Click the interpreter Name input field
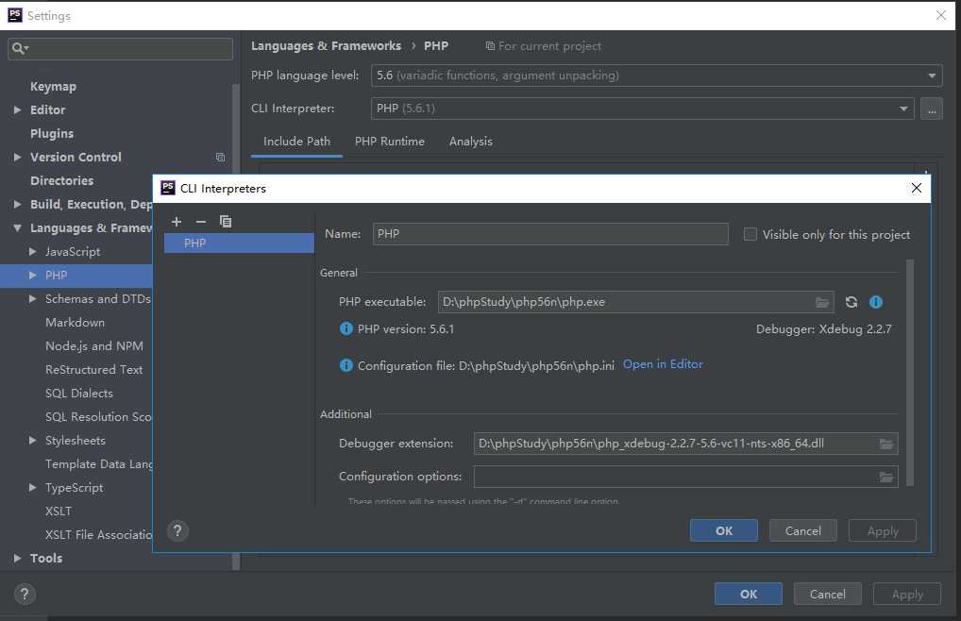The width and height of the screenshot is (961, 621). pyautogui.click(x=549, y=234)
